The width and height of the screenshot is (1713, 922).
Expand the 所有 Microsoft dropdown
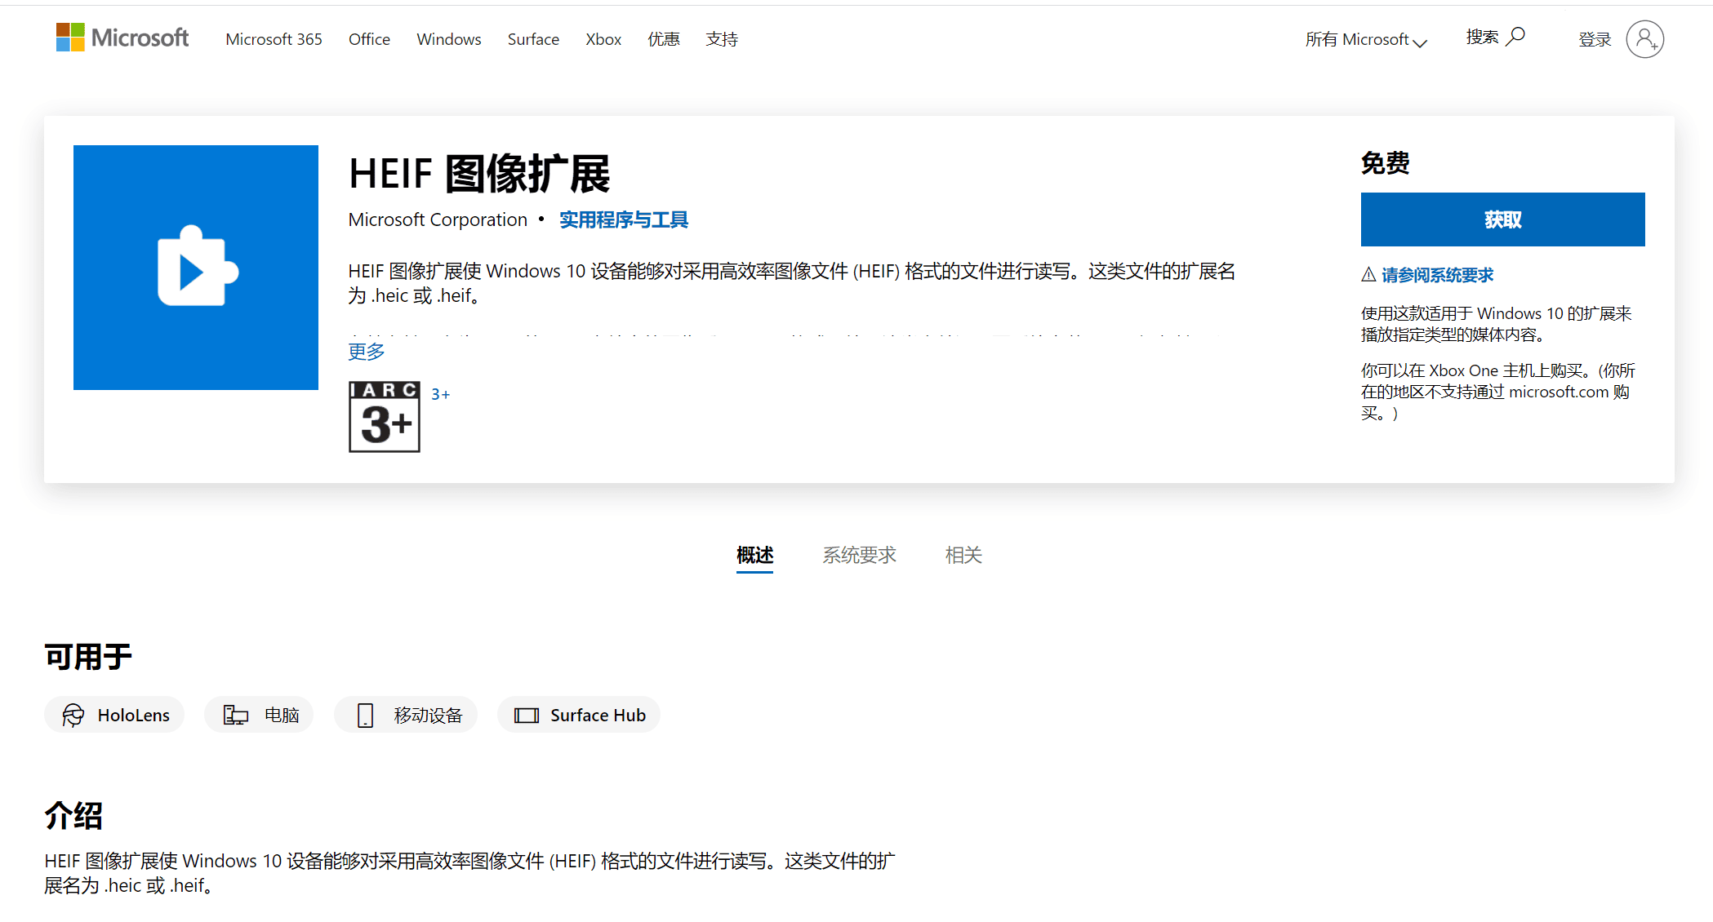click(1365, 39)
